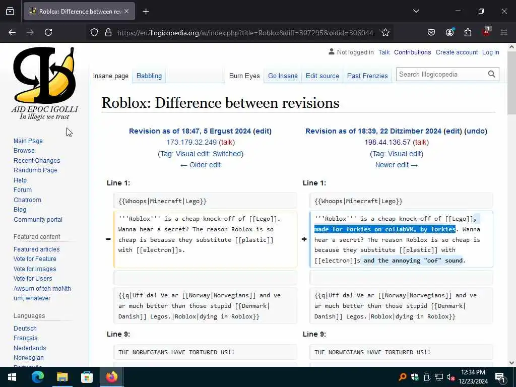Open the notification center icon
This screenshot has height=387, width=516.
[x=500, y=378]
